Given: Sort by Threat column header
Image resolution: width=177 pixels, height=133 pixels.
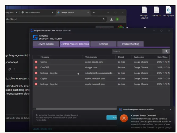Looking at the screenshot, I should (123, 57).
